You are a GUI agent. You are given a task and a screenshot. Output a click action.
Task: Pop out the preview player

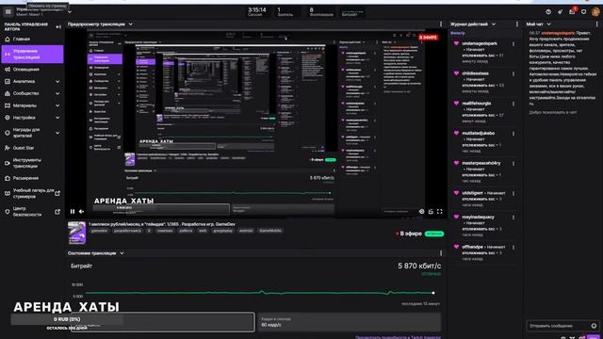[x=431, y=211]
